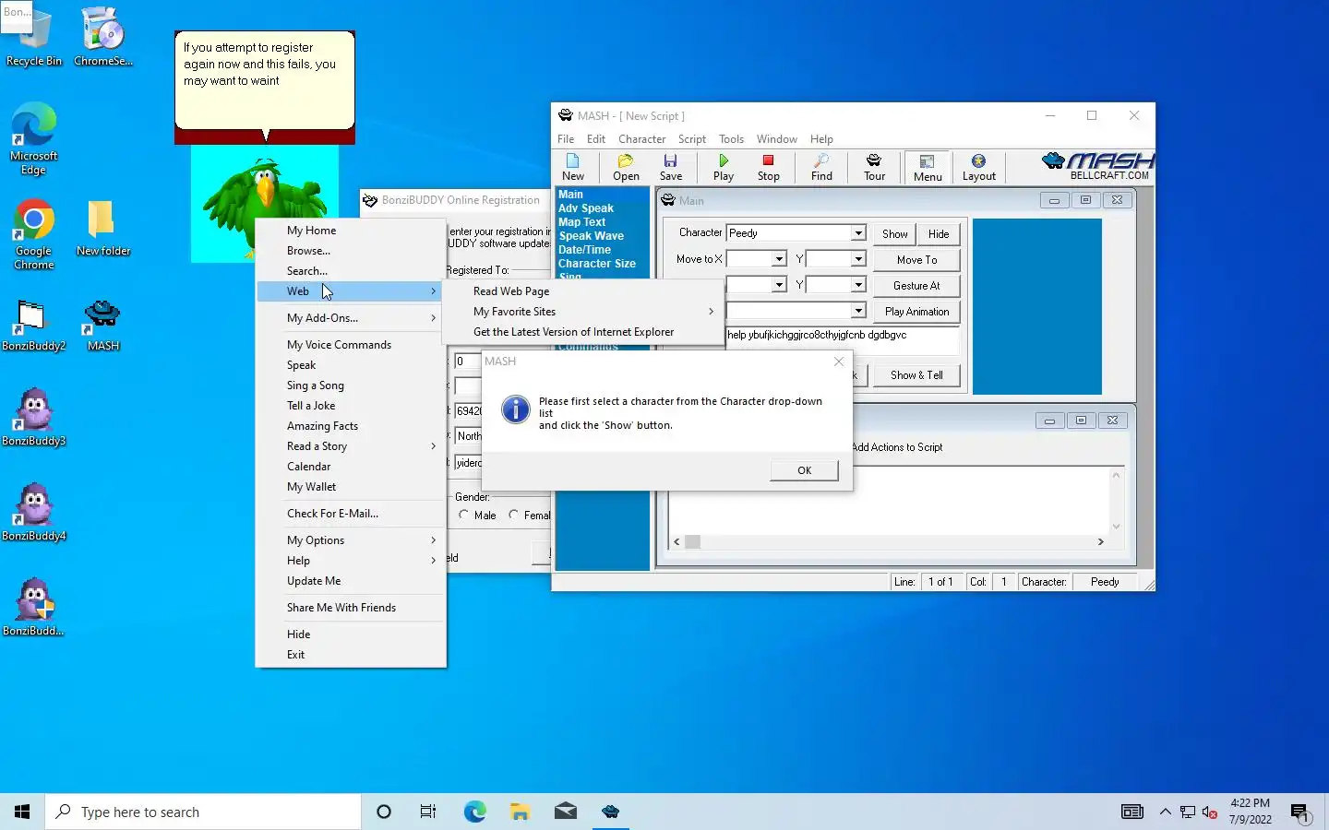Viewport: 1329px width, 830px height.
Task: Choose Read Web Page from submenu
Action: pos(583,291)
